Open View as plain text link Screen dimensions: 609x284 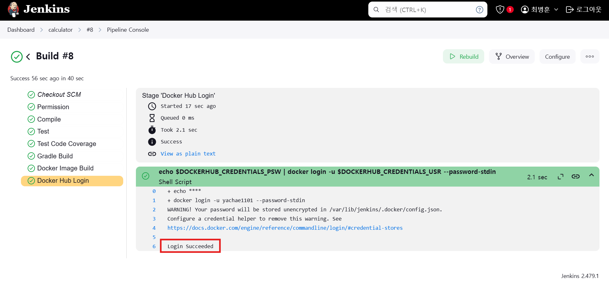(188, 154)
